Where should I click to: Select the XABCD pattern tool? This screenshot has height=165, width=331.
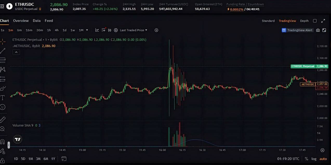[3, 69]
